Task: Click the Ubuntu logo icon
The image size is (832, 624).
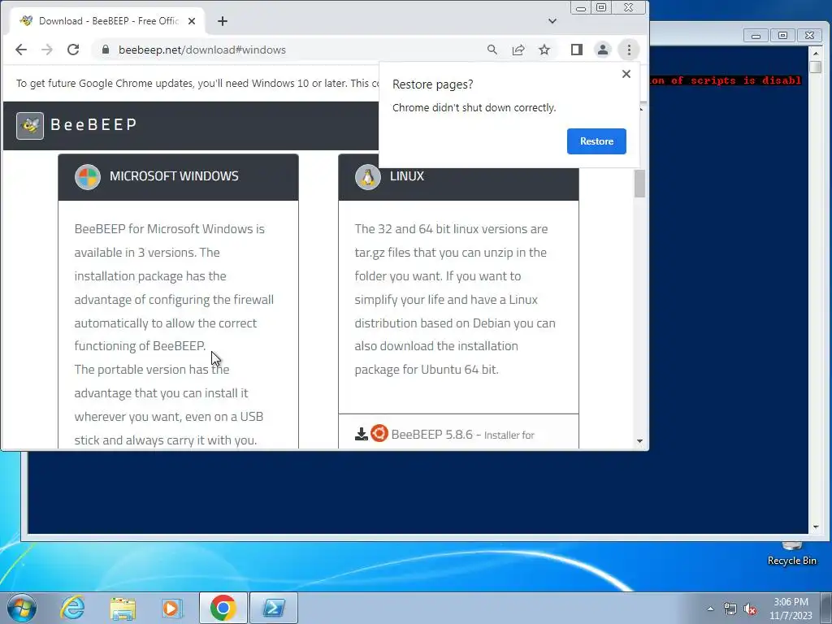Action: [x=379, y=434]
